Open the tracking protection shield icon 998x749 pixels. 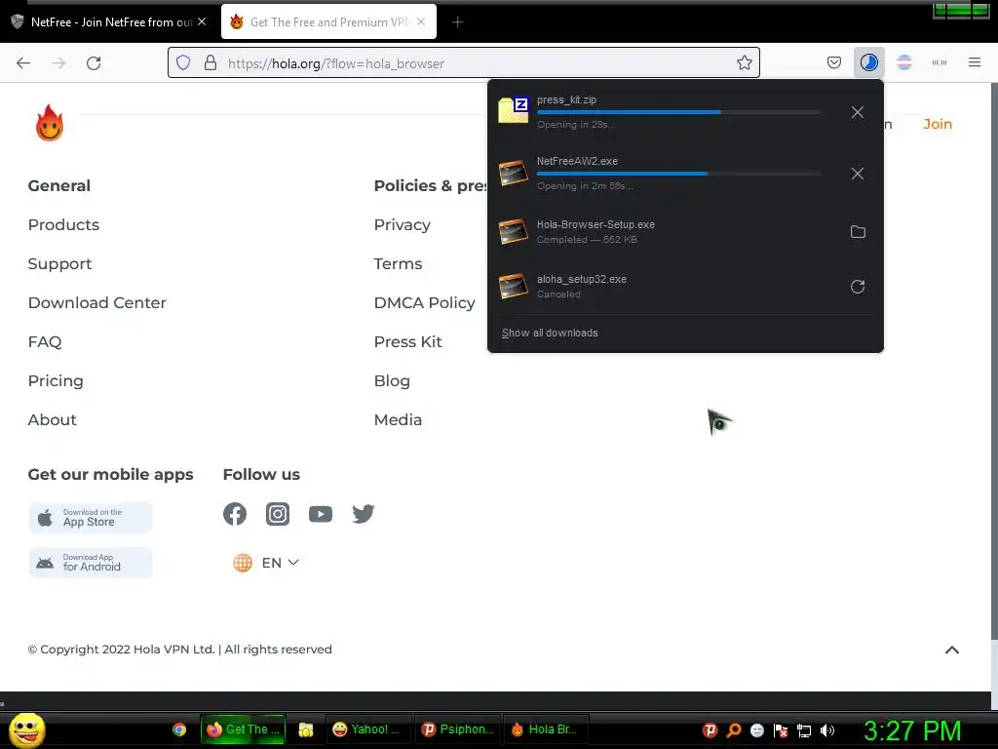click(x=183, y=63)
